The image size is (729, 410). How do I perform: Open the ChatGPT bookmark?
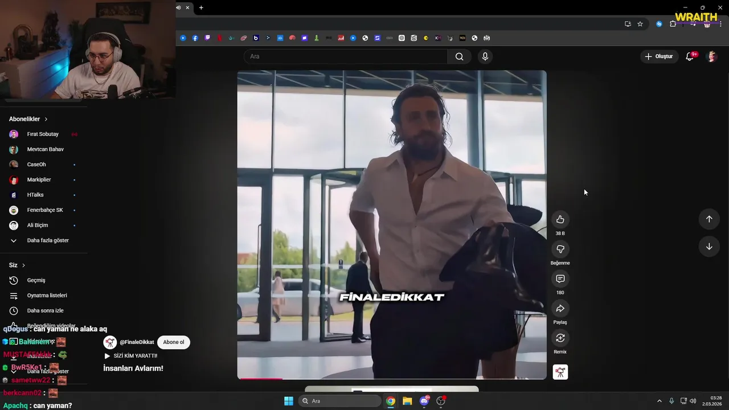pyautogui.click(x=402, y=38)
